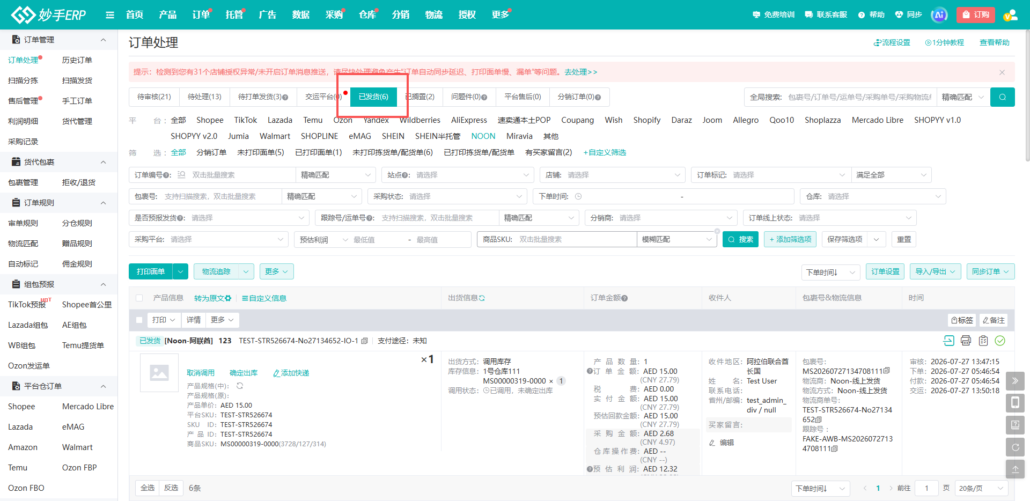
Task: Open the 采购状态 dropdown
Action: point(447,196)
